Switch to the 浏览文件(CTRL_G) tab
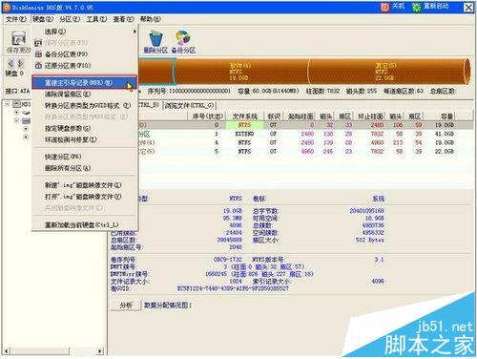 point(190,105)
